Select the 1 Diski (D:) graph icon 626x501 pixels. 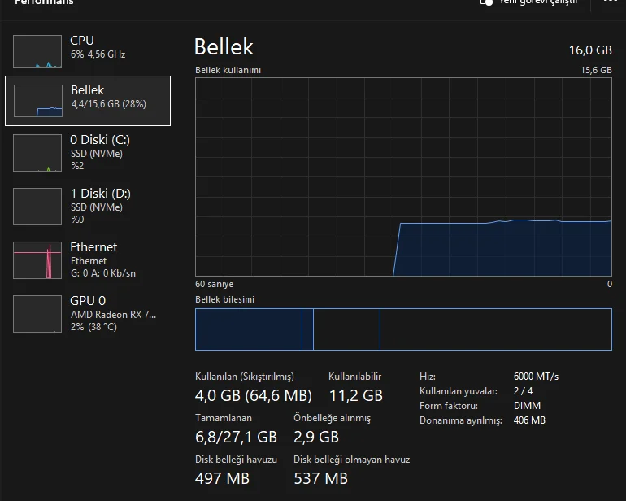pos(37,207)
